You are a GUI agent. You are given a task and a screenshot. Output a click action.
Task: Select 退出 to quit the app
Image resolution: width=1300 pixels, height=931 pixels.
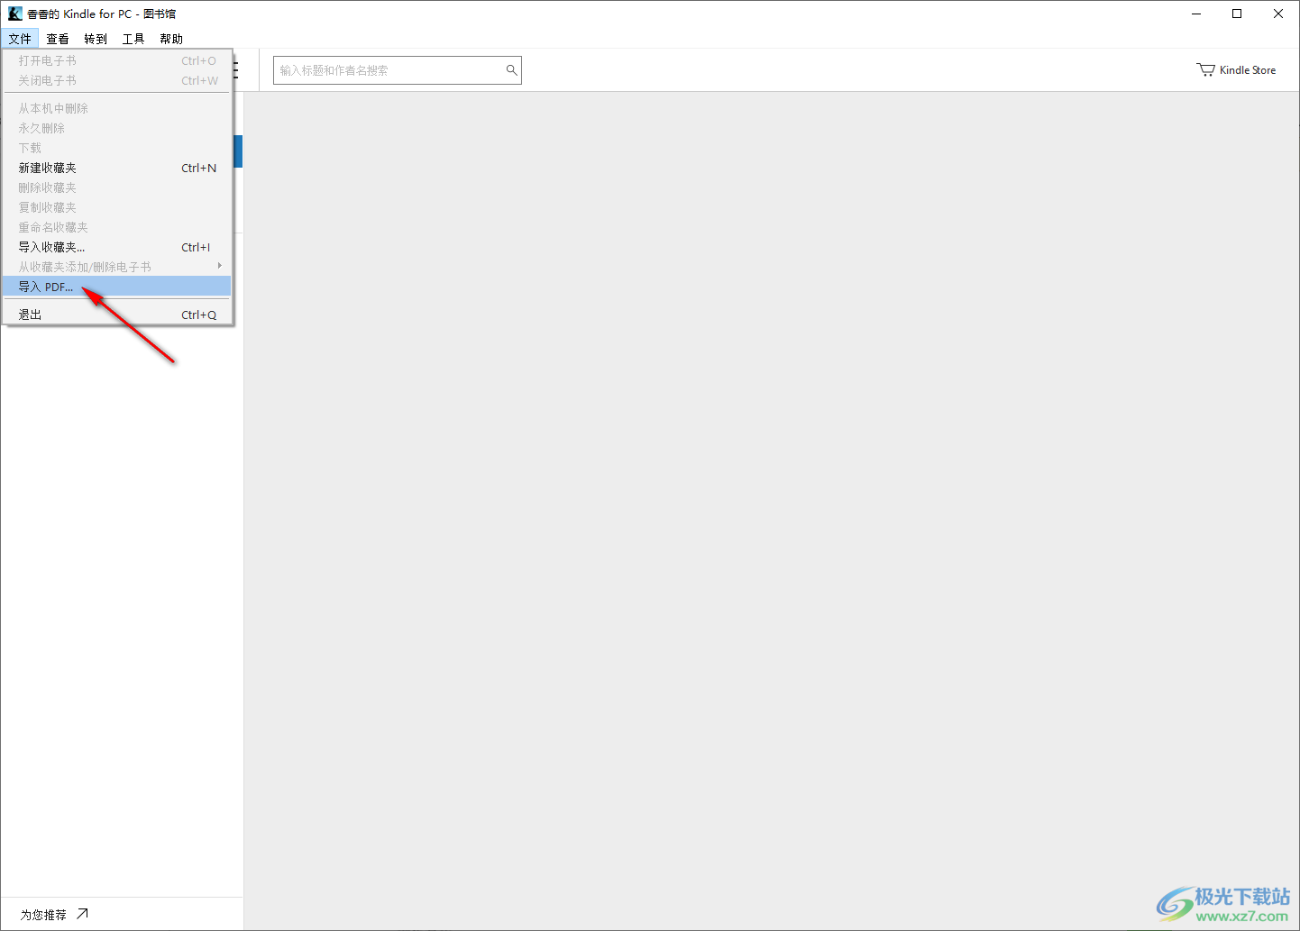pyautogui.click(x=117, y=315)
